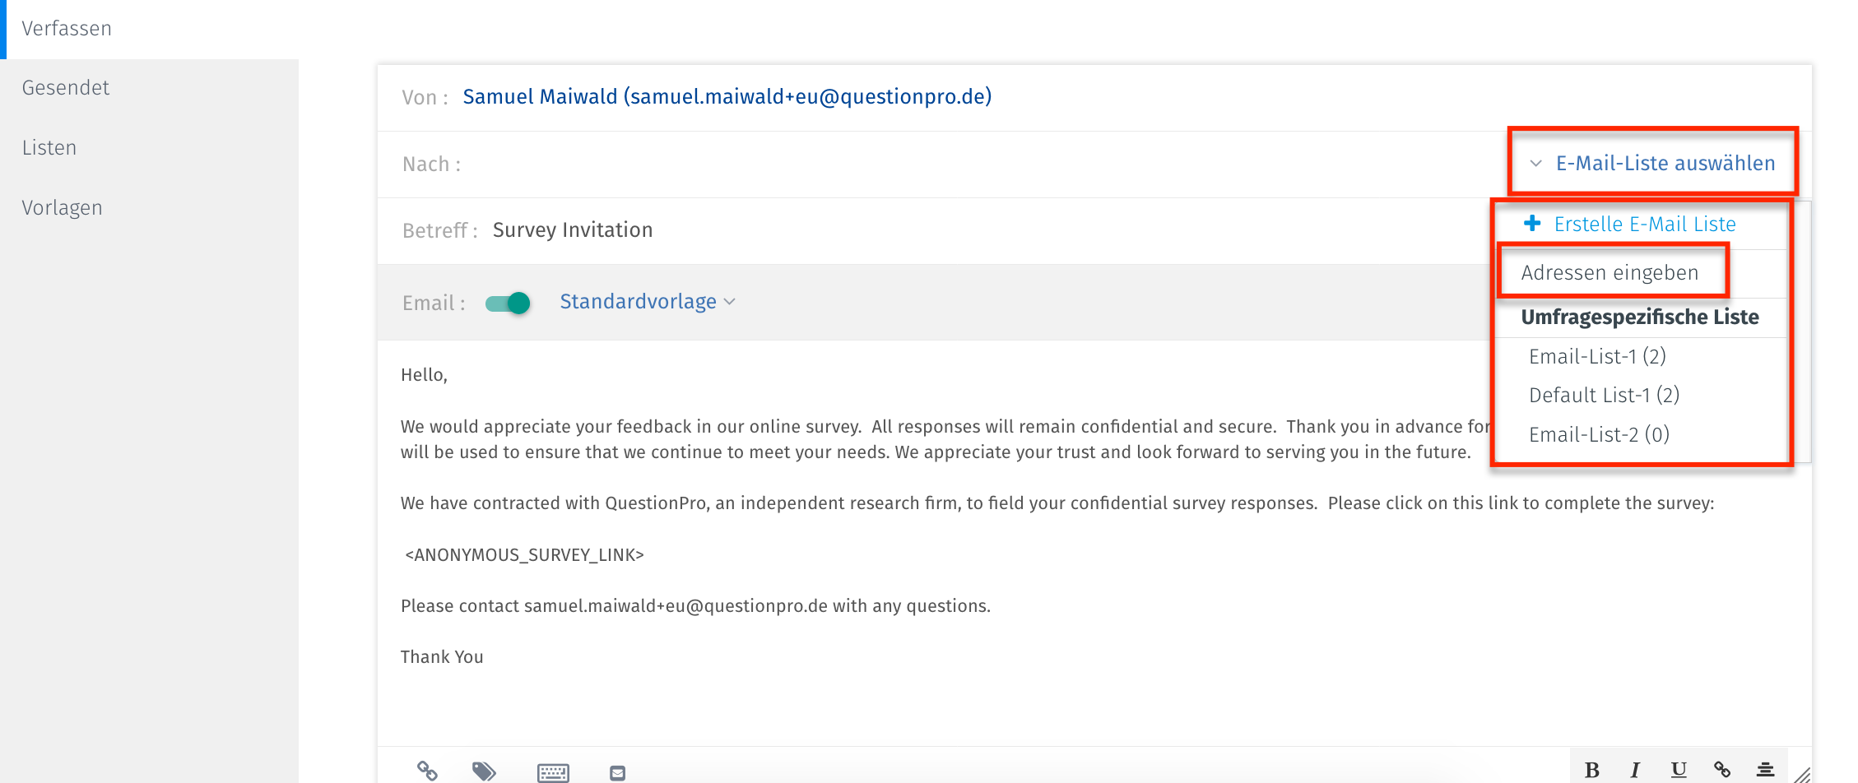Collapse the email list chevron next to Nach
Screen dimensions: 1858x783
[x=1535, y=163]
